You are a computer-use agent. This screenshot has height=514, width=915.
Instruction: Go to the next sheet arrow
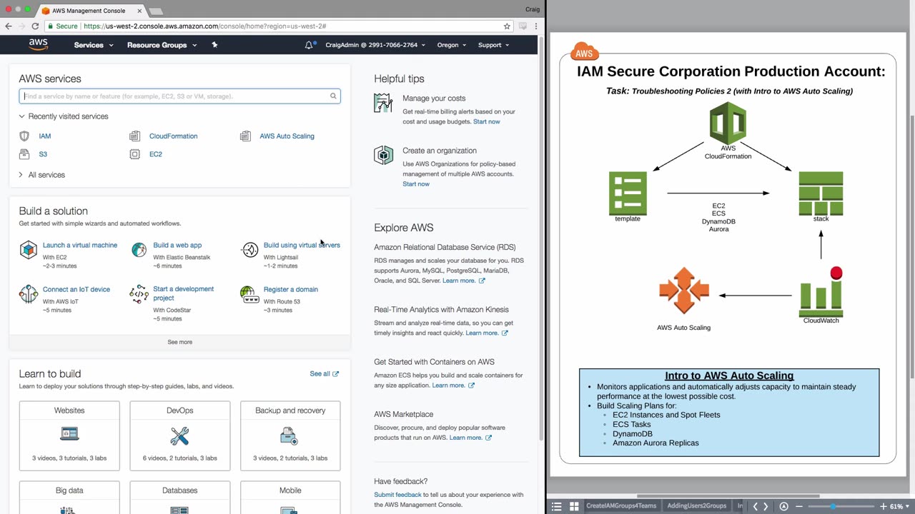tap(766, 506)
